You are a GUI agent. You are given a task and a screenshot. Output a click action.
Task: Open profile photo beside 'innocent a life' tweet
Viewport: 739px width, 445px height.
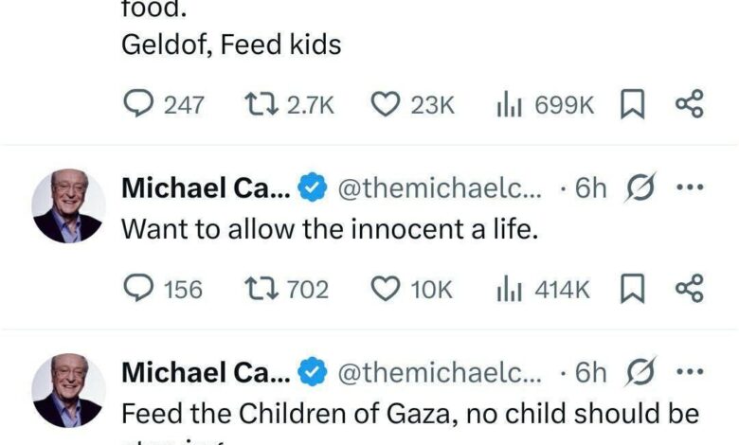(x=67, y=207)
